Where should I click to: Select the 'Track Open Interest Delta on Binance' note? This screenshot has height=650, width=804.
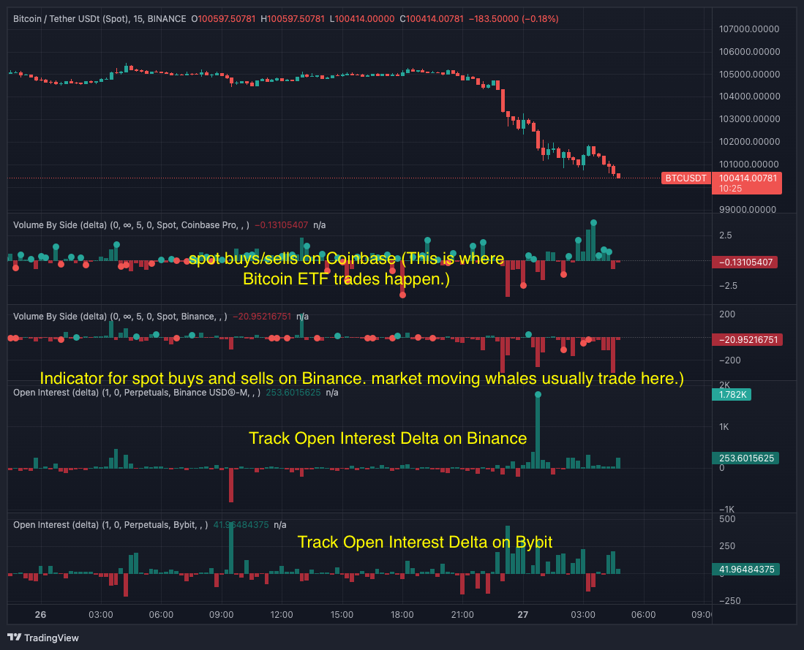[x=388, y=438]
